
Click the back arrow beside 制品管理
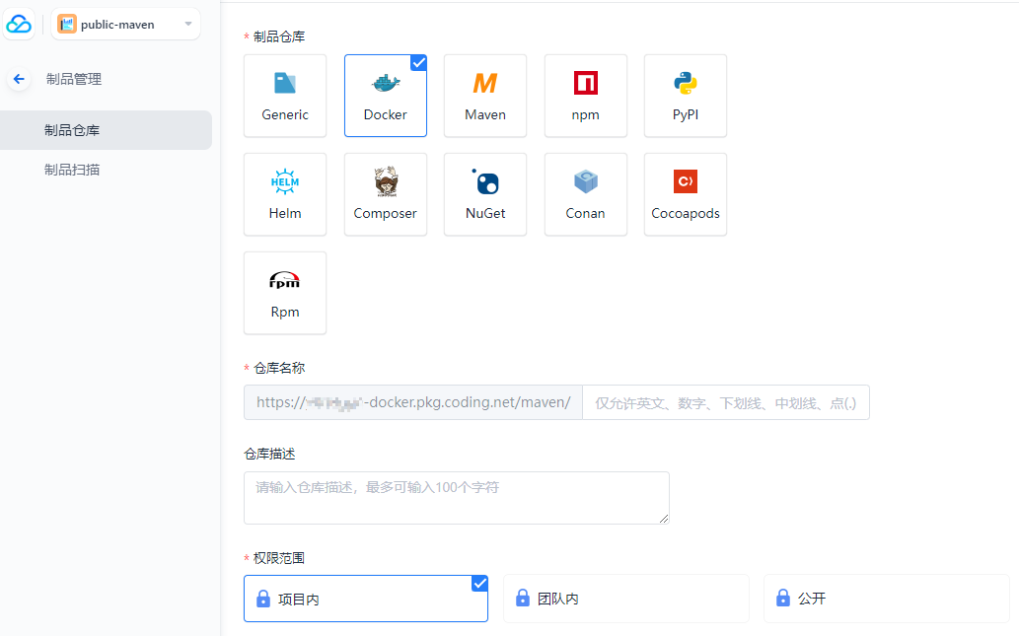19,79
